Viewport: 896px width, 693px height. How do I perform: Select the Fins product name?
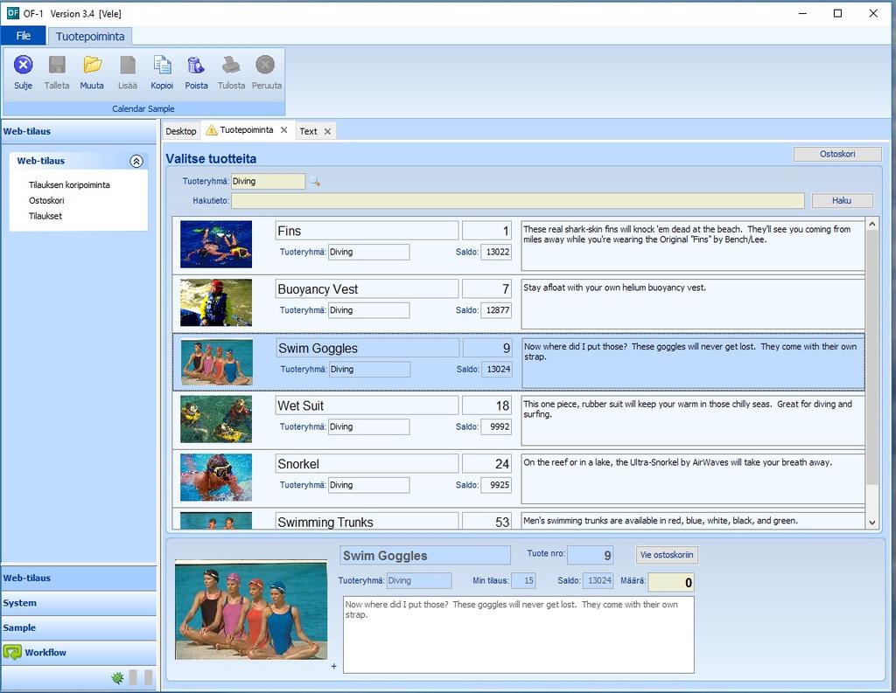coord(367,231)
